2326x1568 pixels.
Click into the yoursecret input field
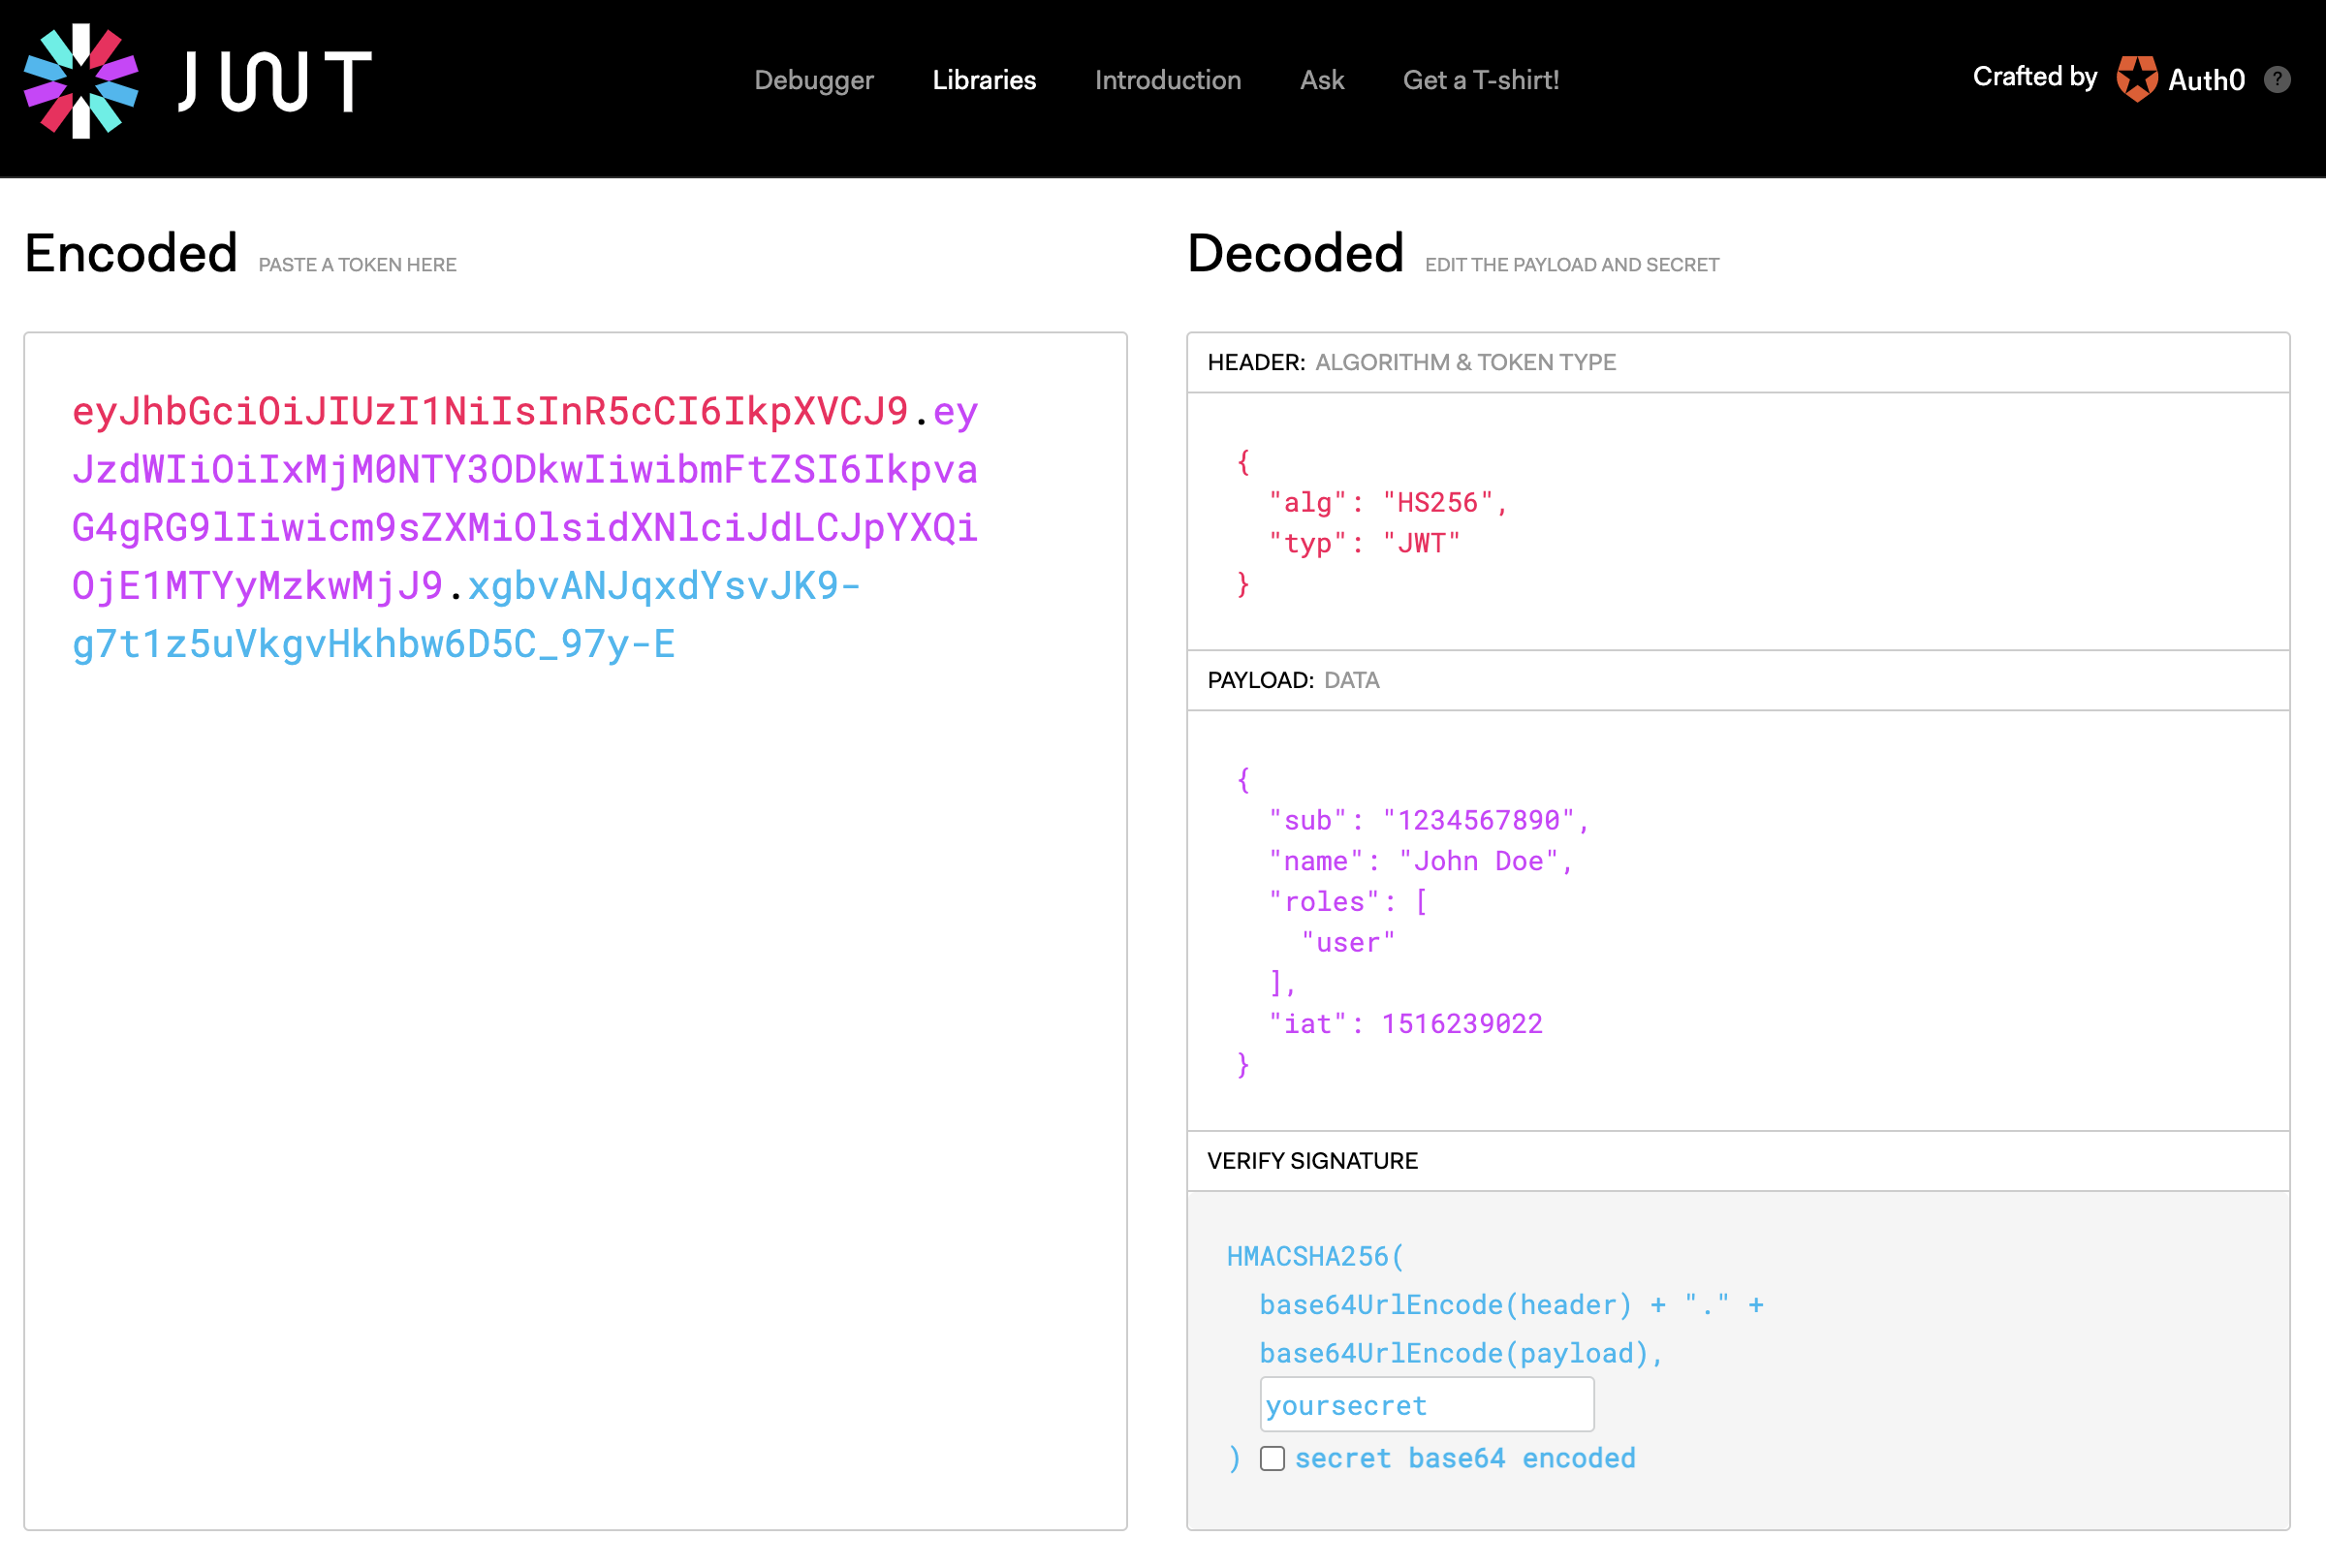(x=1425, y=1405)
